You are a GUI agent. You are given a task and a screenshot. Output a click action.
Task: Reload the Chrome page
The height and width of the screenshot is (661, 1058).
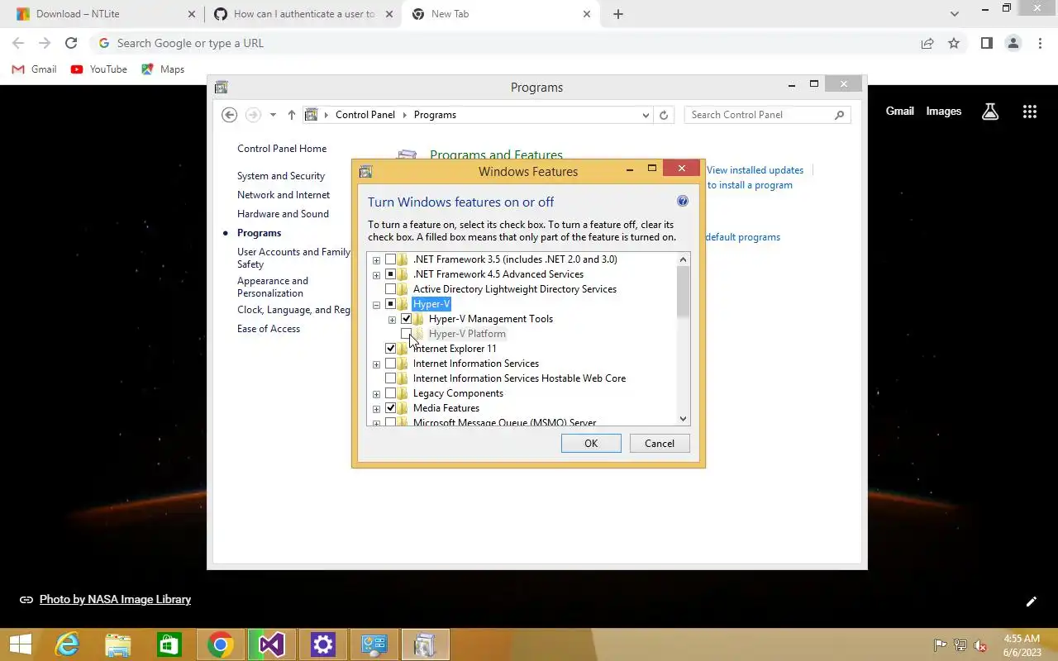pyautogui.click(x=71, y=43)
